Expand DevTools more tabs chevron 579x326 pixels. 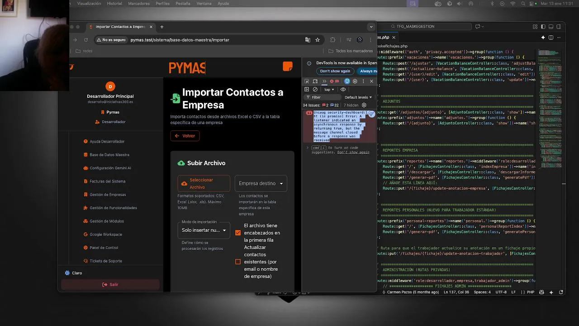pyautogui.click(x=324, y=81)
